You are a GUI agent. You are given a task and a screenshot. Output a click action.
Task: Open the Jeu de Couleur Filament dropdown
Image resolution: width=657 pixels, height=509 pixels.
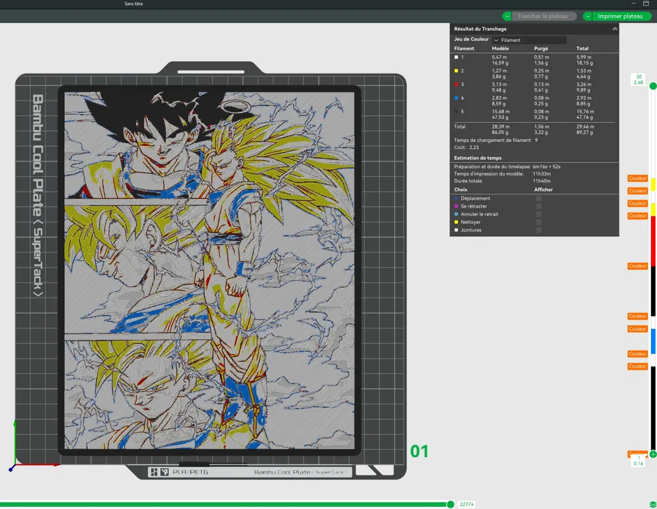click(530, 40)
